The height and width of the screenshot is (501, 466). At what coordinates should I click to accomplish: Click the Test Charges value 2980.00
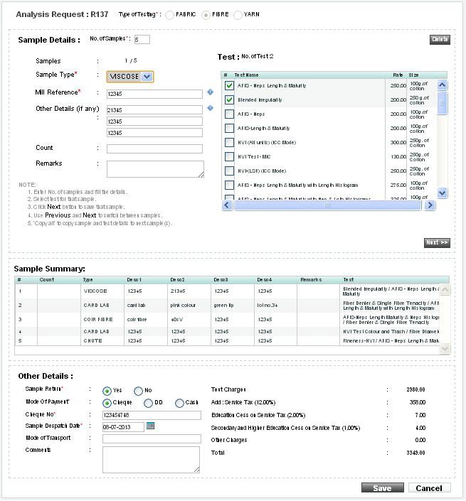click(x=415, y=389)
